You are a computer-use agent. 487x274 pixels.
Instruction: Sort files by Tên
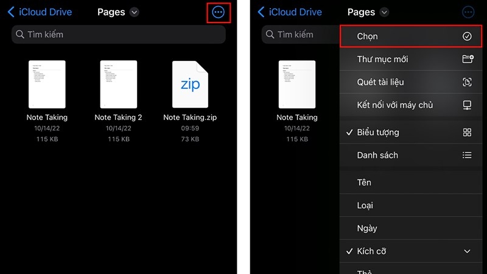[411, 182]
